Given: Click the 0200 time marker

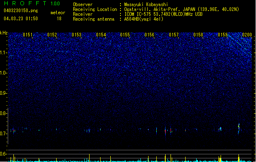Looking at the screenshot, I should pos(247,35).
